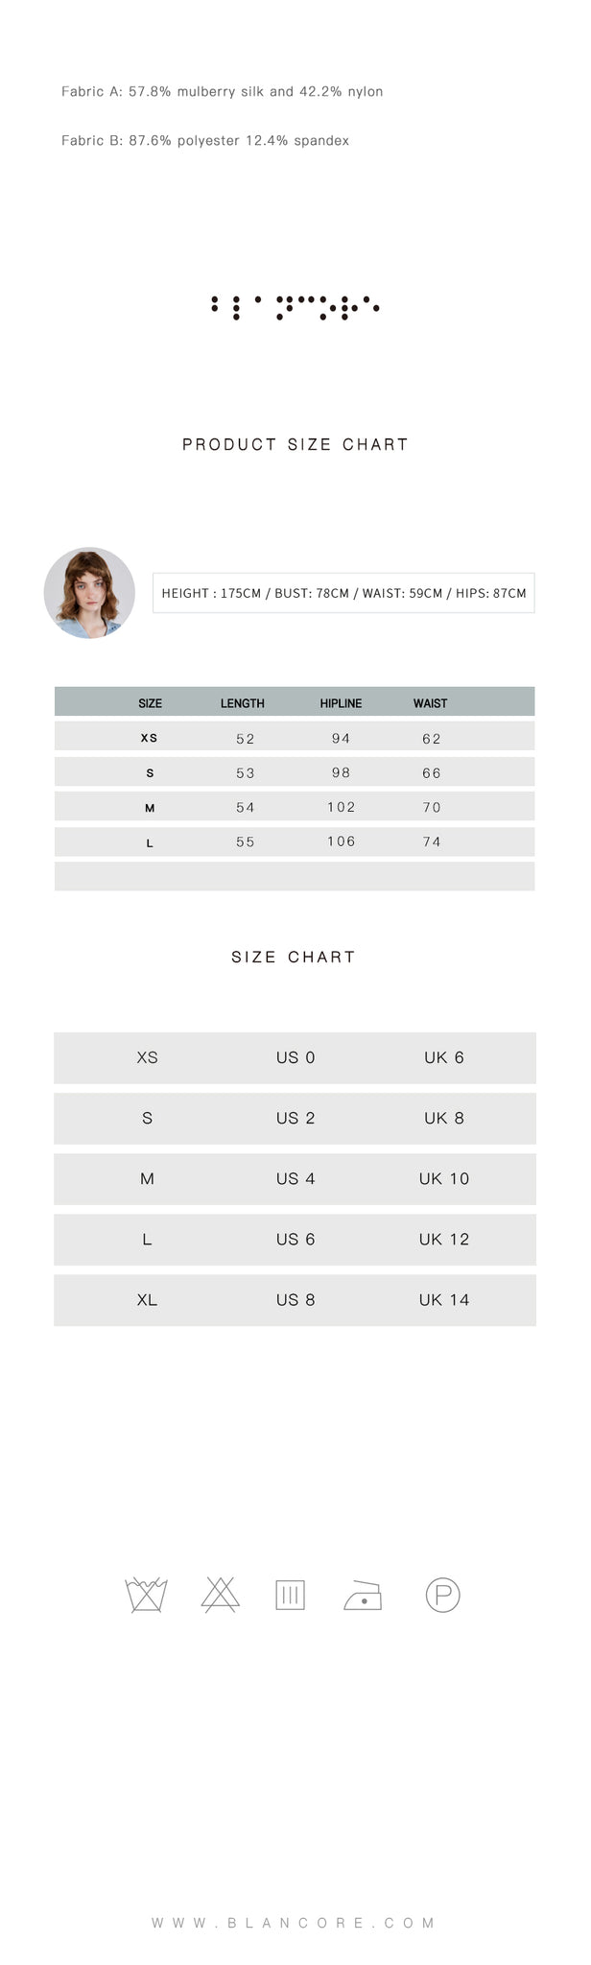This screenshot has height=1965, width=591.
Task: Click the HIPLINE column header
Action: [x=341, y=703]
